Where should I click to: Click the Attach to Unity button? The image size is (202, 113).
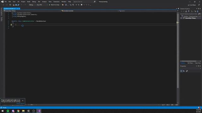pos(54,5)
